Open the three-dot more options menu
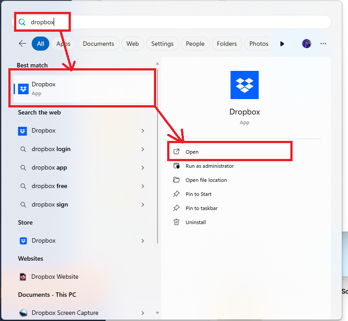Viewport: 348px width, 321px height. pyautogui.click(x=323, y=44)
